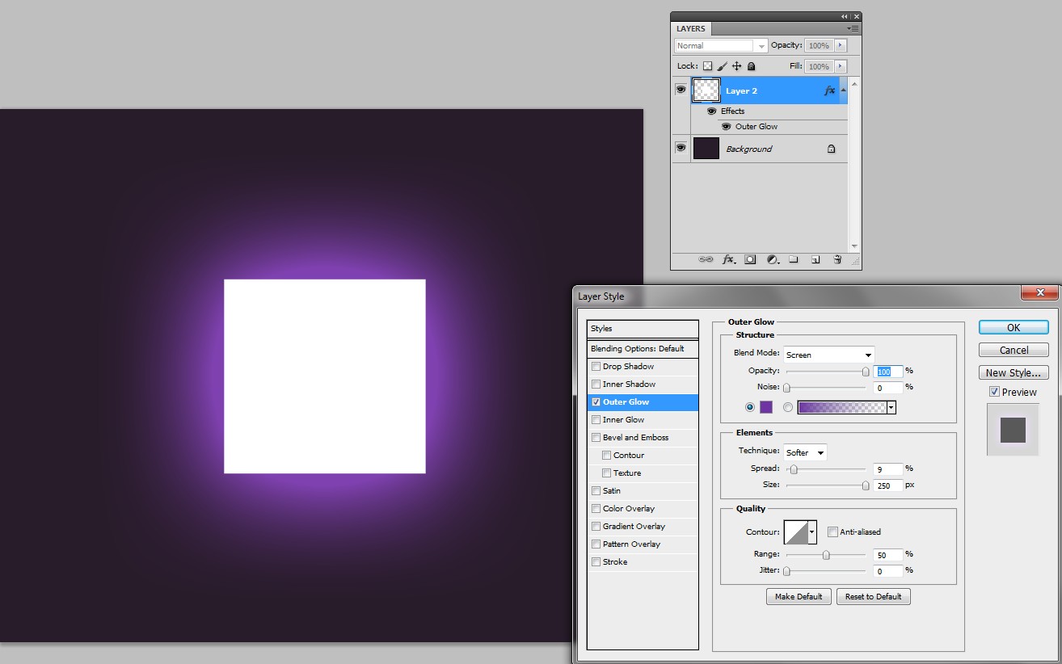Open the layer Opacity slider arrow
1062x664 pixels.
tap(841, 45)
